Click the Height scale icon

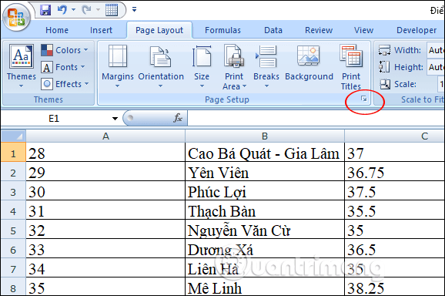tap(384, 67)
